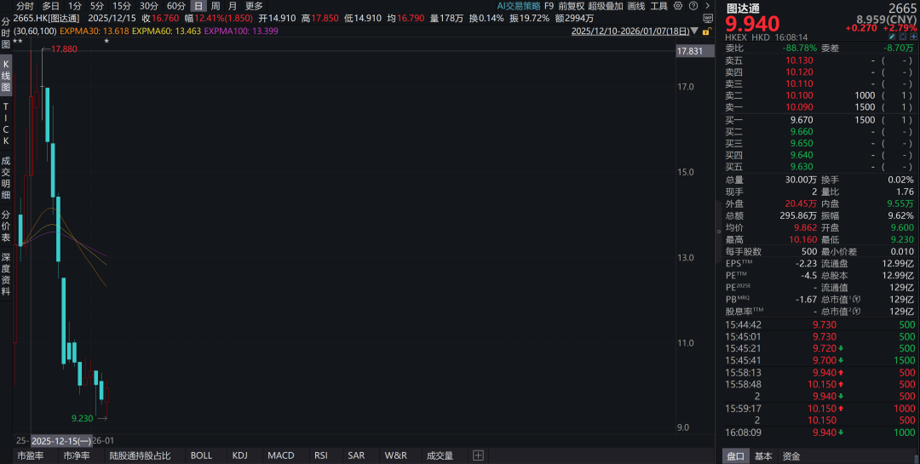Switch to 多日 timeframe

click(50, 6)
